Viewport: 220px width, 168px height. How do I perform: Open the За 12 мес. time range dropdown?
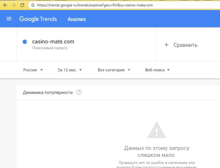click(70, 70)
